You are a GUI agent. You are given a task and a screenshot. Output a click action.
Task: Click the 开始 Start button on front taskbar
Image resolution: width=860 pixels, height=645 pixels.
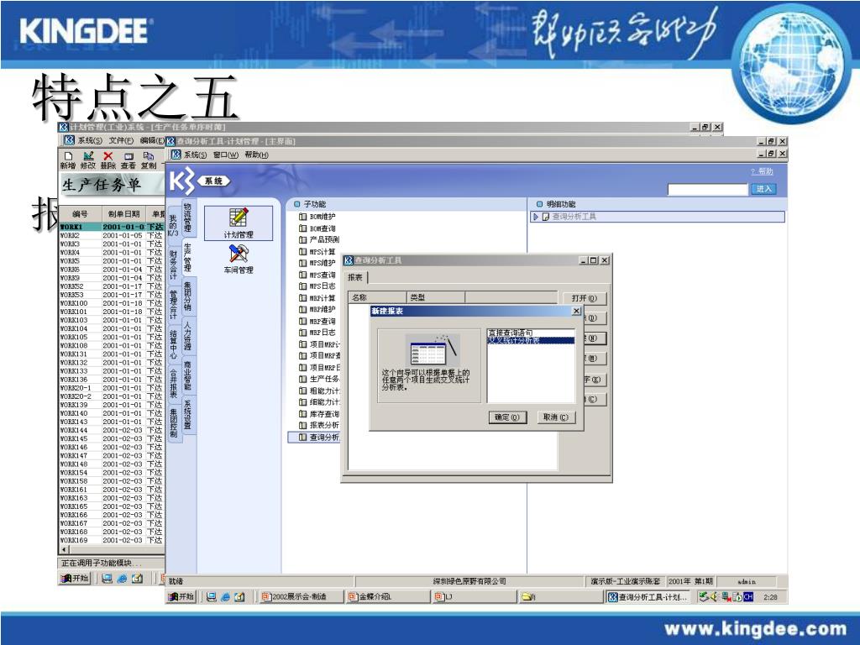pos(181,597)
